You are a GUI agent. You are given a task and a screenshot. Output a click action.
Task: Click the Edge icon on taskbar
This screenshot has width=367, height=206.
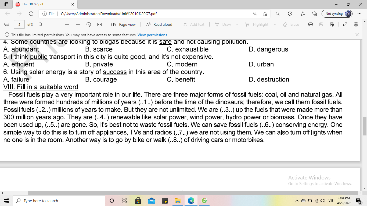click(191, 201)
